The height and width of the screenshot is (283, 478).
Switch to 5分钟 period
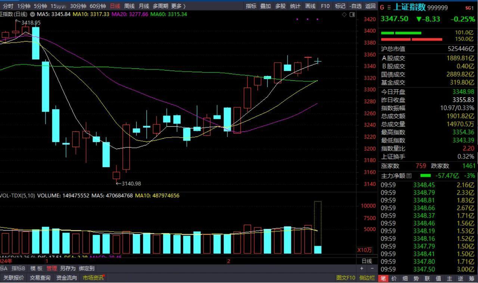coord(40,6)
